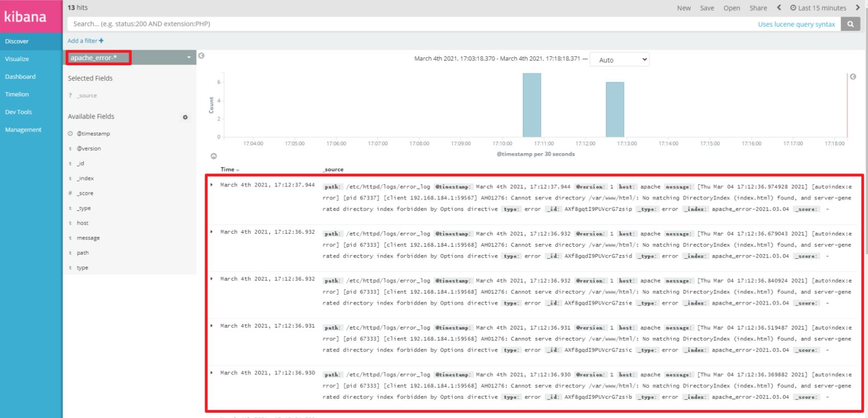This screenshot has height=418, width=868.
Task: Click Available Fields heading
Action: pyautogui.click(x=91, y=116)
